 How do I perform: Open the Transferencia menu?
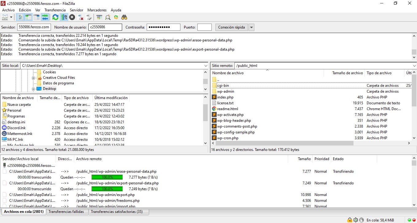point(55,10)
